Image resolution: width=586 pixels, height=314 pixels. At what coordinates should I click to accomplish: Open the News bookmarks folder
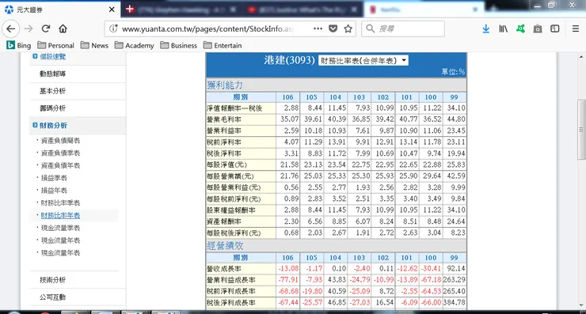(x=94, y=46)
